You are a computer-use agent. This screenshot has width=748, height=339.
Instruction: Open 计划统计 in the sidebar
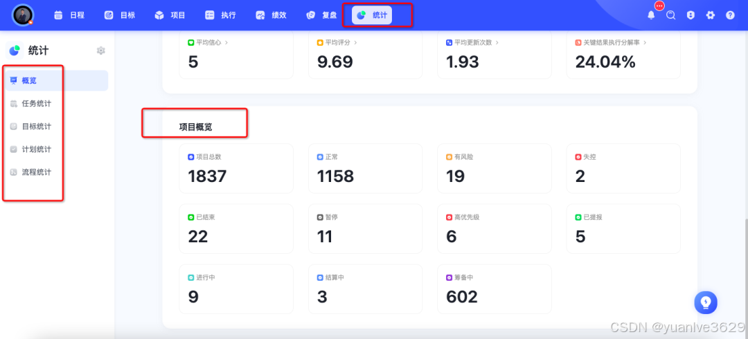pos(57,149)
